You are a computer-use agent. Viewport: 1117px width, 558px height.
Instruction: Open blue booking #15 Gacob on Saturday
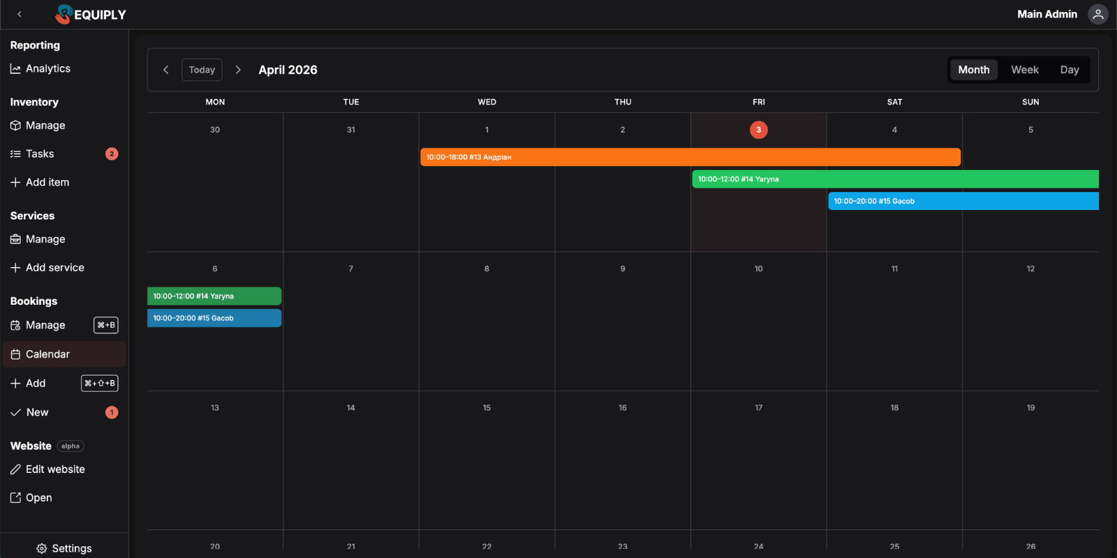[963, 201]
